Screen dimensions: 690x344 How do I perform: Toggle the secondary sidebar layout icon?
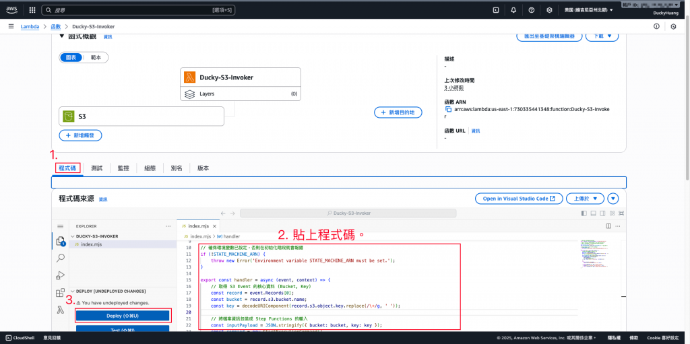tap(602, 213)
